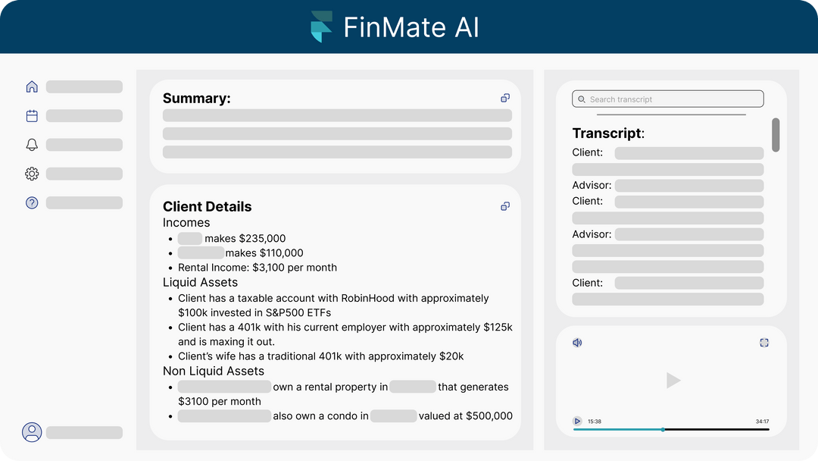Select the calendar icon in the sidebar
The height and width of the screenshot is (461, 818).
click(x=32, y=115)
